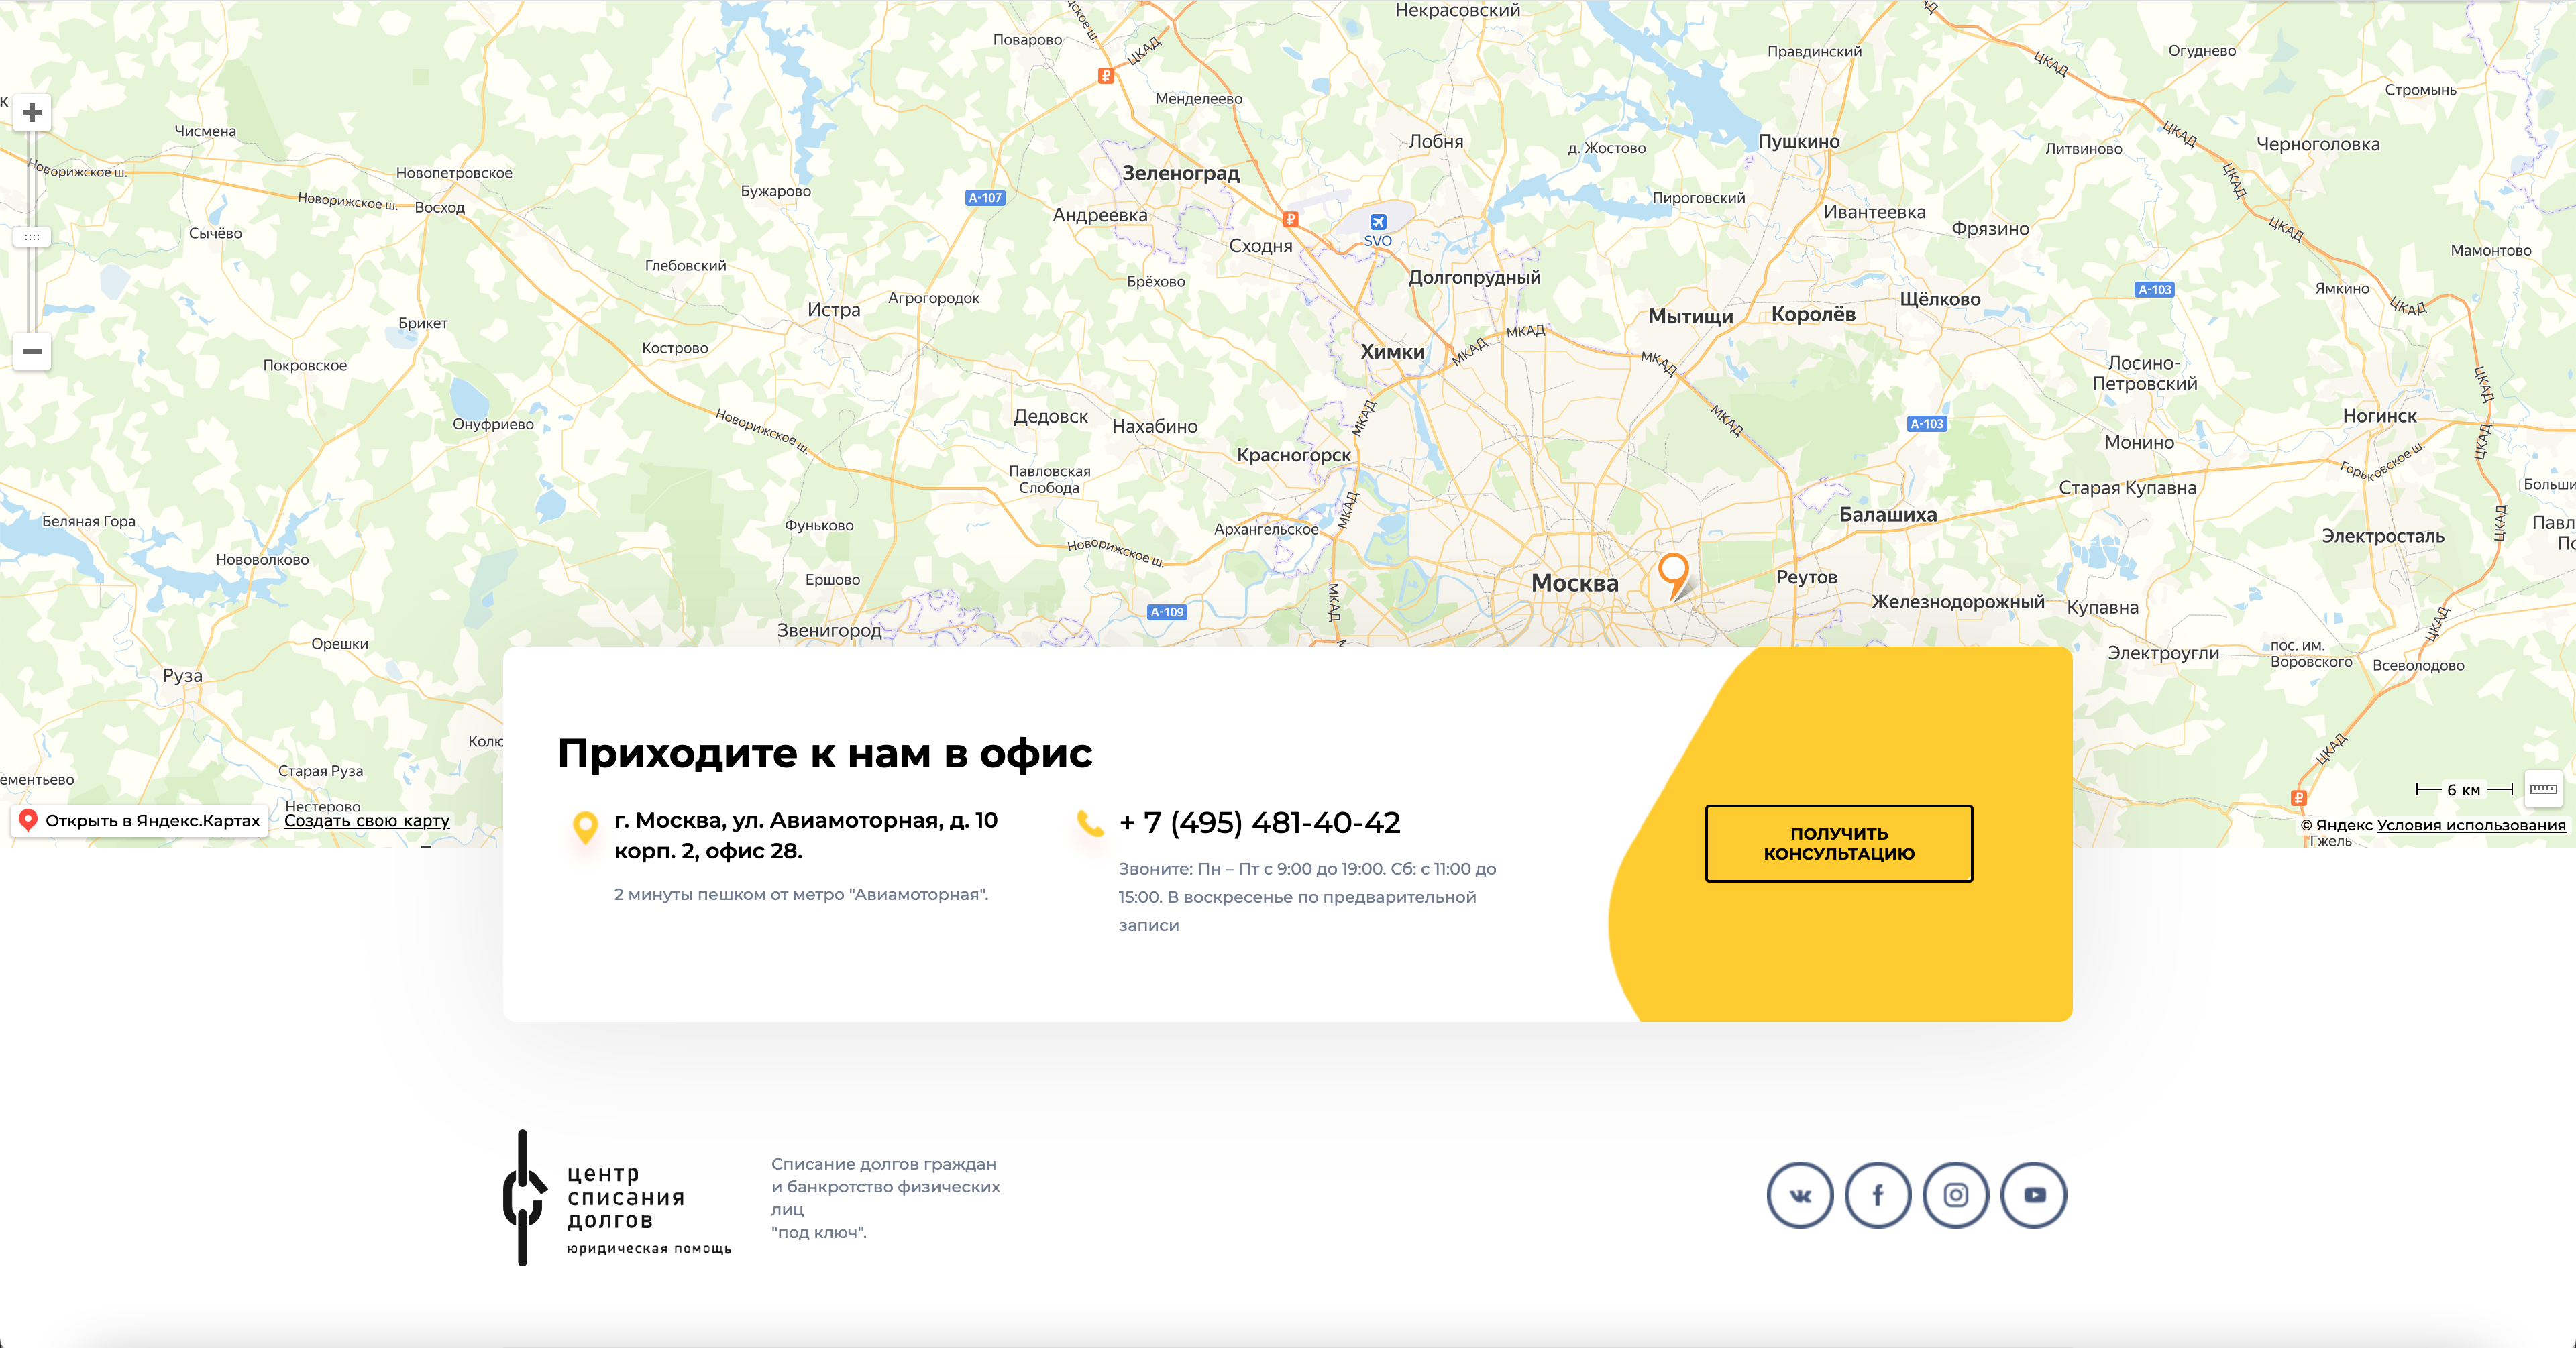Screen dimensions: 2576x1348
Task: Click the Пушкино label on map
Action: coord(1799,142)
